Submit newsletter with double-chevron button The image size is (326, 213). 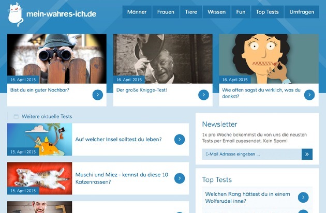tap(307, 154)
